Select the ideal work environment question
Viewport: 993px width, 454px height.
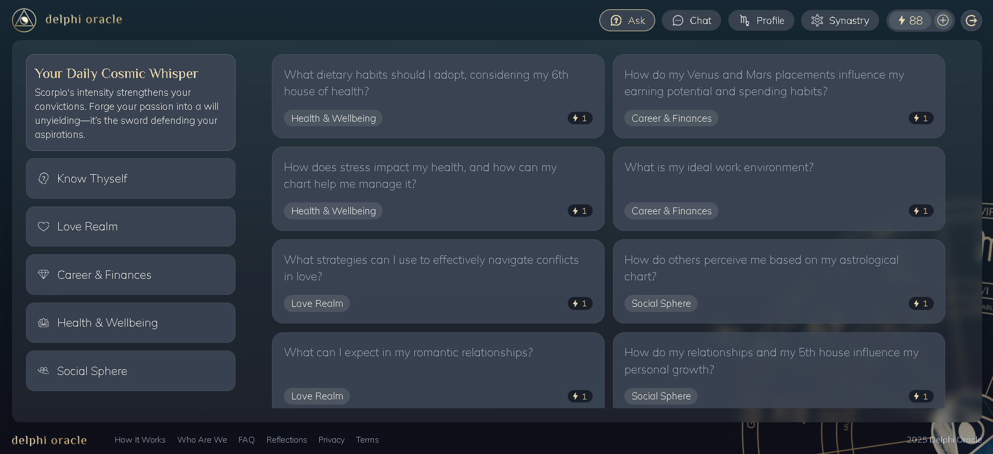pyautogui.click(x=779, y=189)
